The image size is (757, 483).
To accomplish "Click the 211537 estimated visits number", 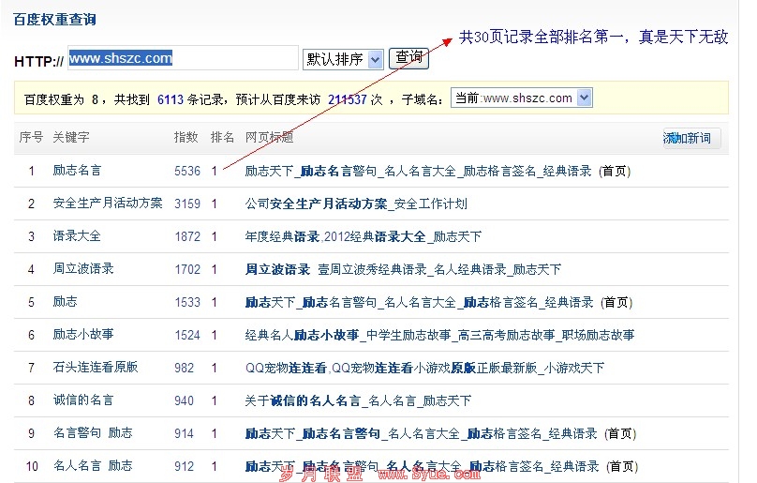I will click(348, 99).
